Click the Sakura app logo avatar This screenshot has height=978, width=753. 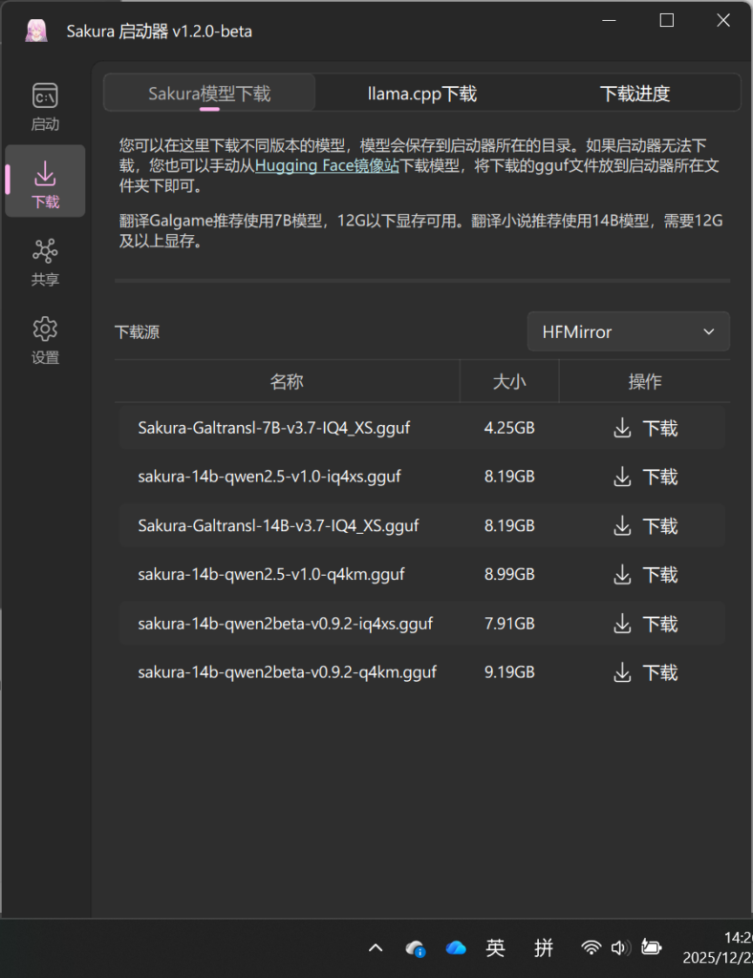coord(36,31)
